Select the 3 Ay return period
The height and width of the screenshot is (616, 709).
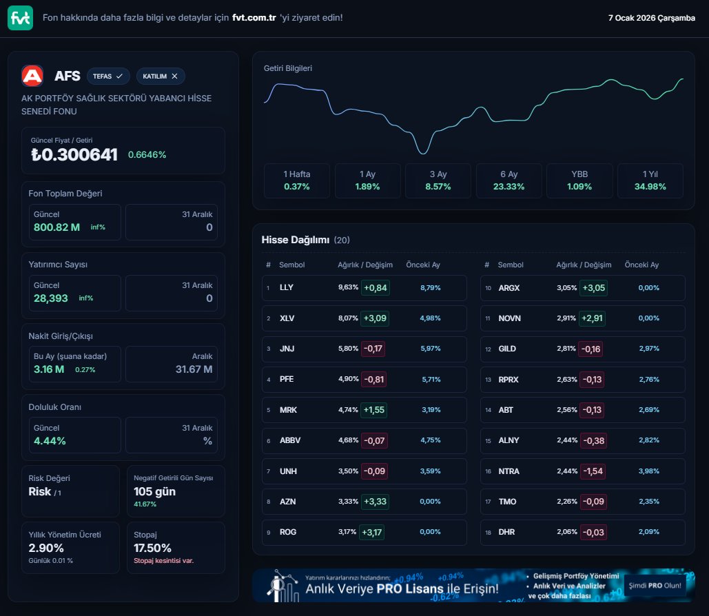(438, 181)
